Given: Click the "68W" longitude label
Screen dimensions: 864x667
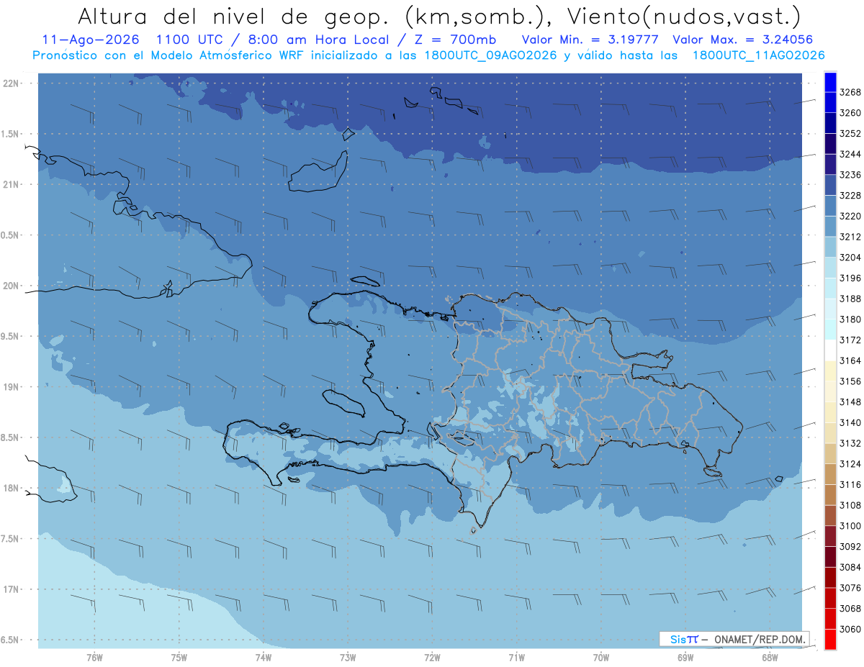Looking at the screenshot, I should (x=770, y=657).
